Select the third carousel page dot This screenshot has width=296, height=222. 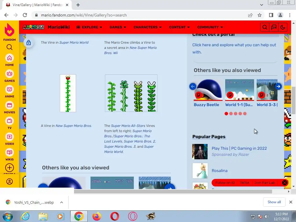(x=236, y=114)
